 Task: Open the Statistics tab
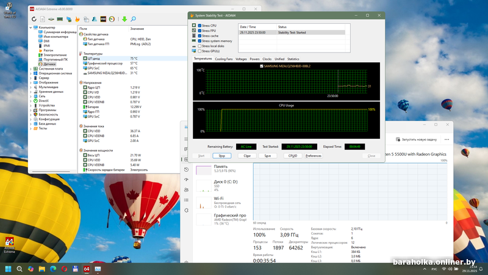(x=293, y=59)
